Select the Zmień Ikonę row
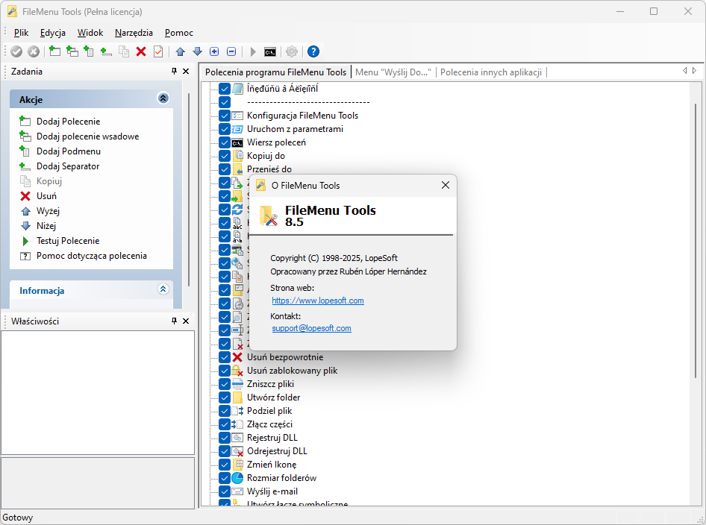This screenshot has height=525, width=706. coord(272,465)
